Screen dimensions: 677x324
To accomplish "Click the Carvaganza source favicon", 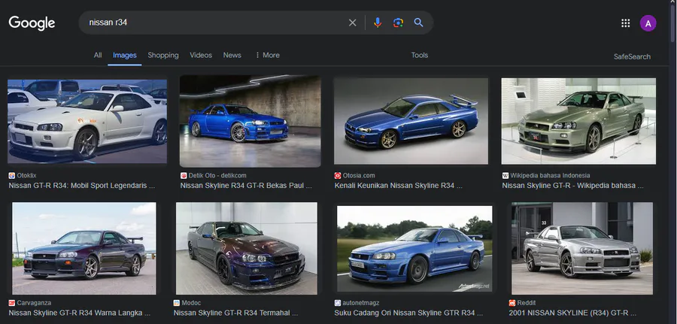I will (x=11, y=303).
